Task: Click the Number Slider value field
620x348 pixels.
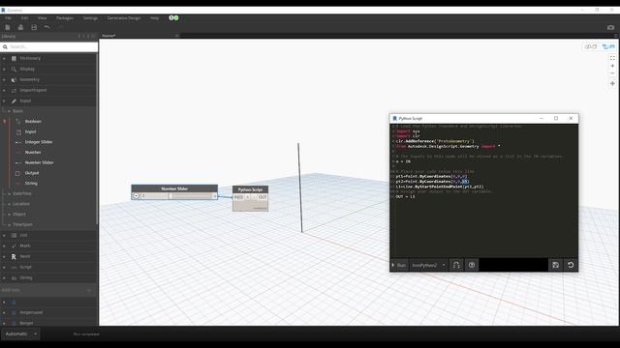Action: coord(153,195)
